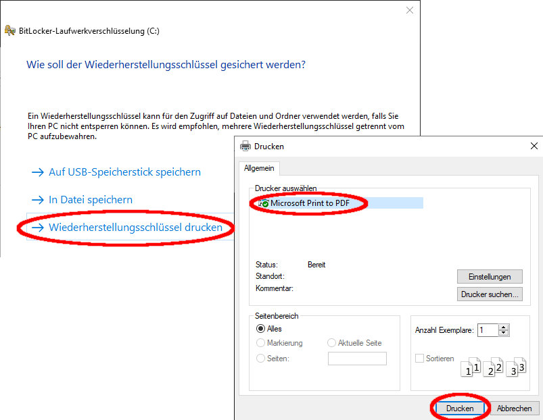The height and width of the screenshot is (420, 543).
Task: Click the Drucker suchen... button
Action: (x=490, y=294)
